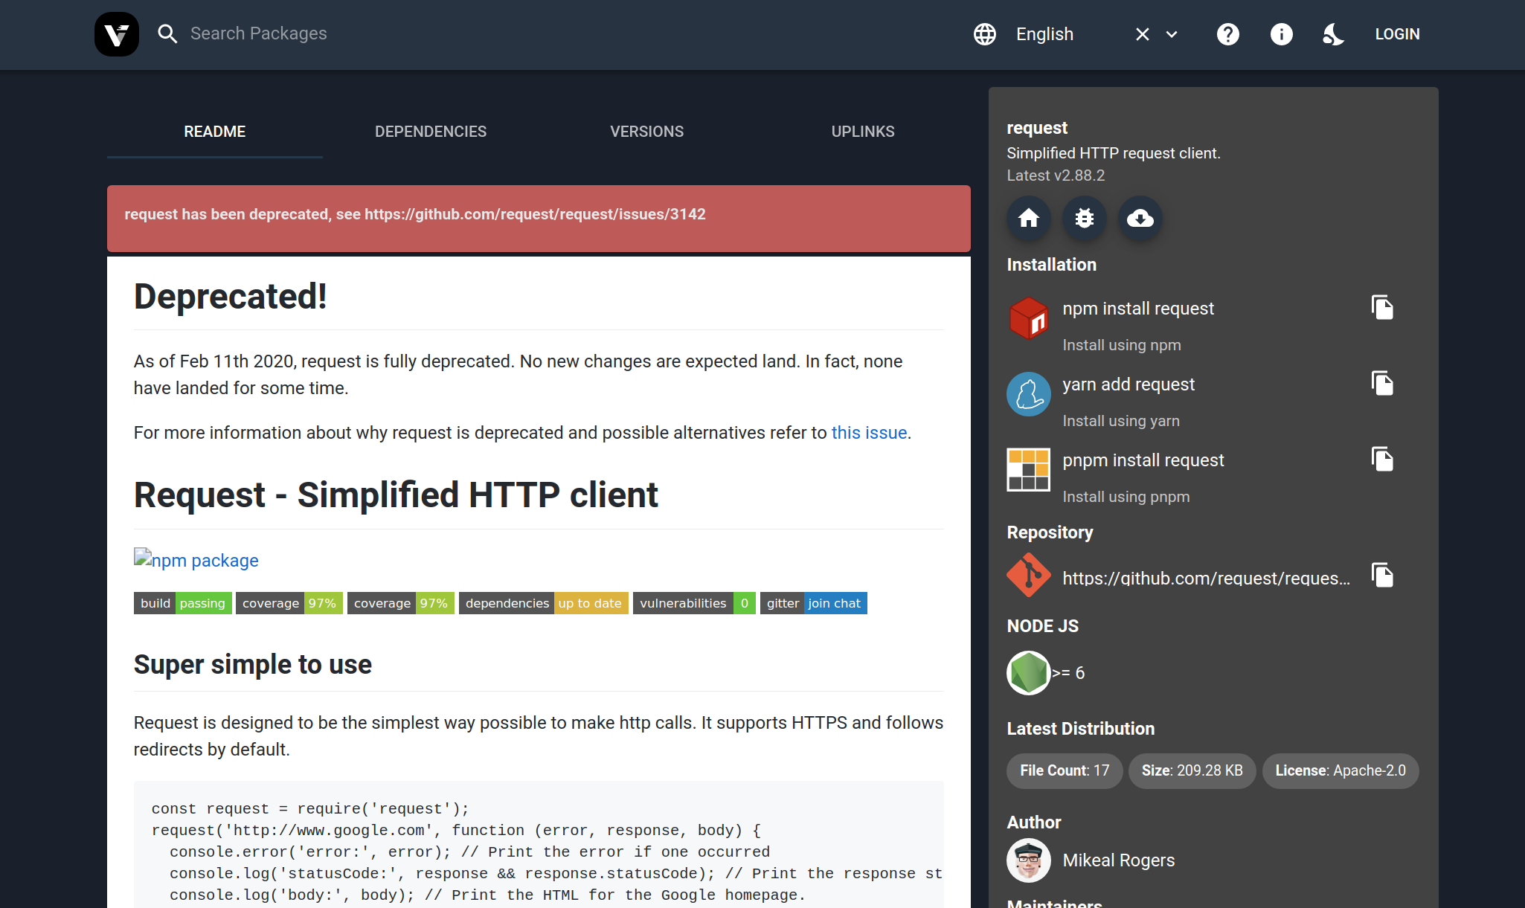This screenshot has width=1525, height=908.
Task: Copy the repository URL
Action: coord(1381,576)
